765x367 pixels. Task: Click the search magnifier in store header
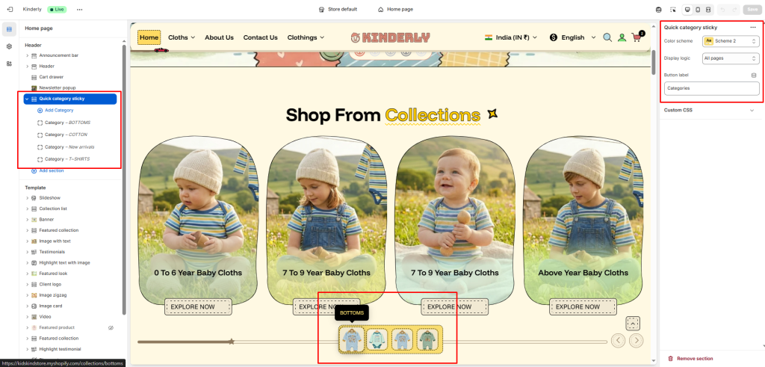[607, 37]
